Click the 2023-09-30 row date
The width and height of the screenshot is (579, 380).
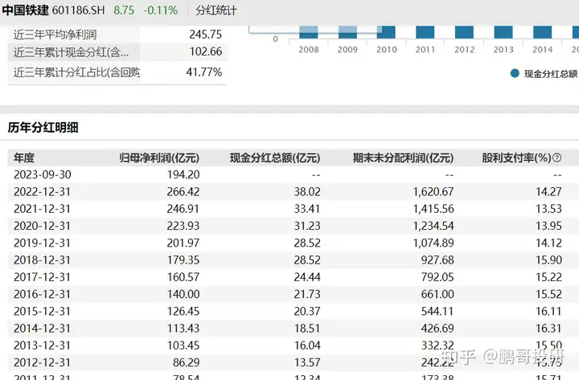coord(42,174)
